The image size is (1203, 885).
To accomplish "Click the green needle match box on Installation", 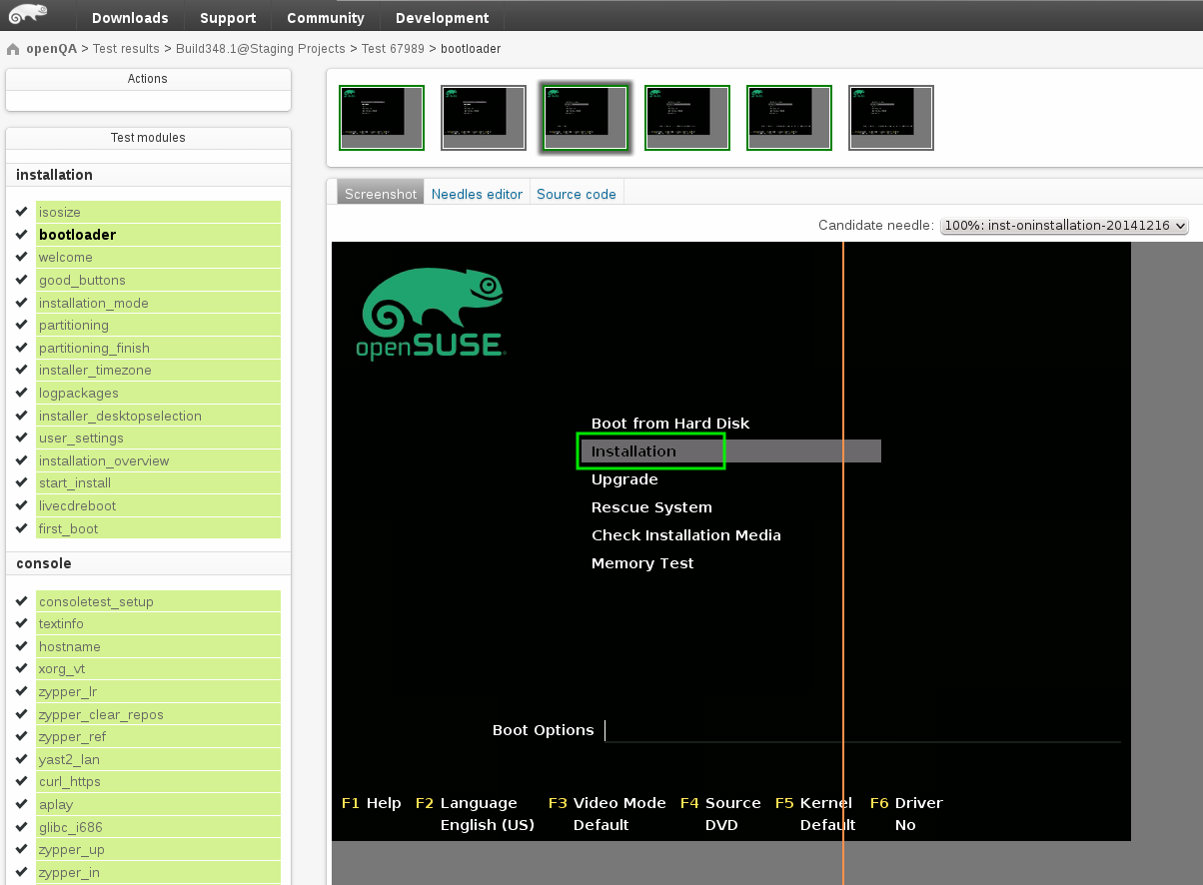I will [651, 451].
